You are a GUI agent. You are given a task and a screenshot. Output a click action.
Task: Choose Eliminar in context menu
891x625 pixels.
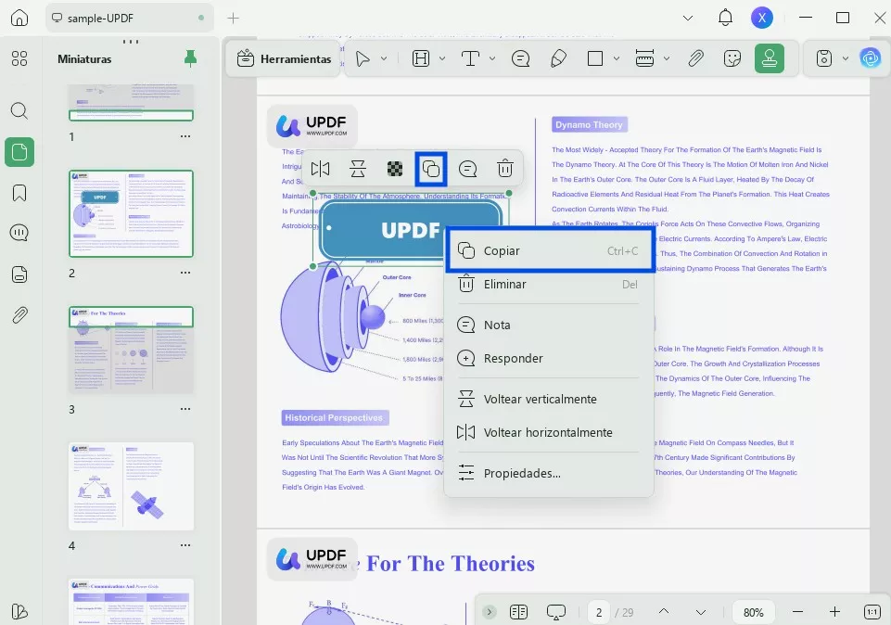(x=549, y=284)
